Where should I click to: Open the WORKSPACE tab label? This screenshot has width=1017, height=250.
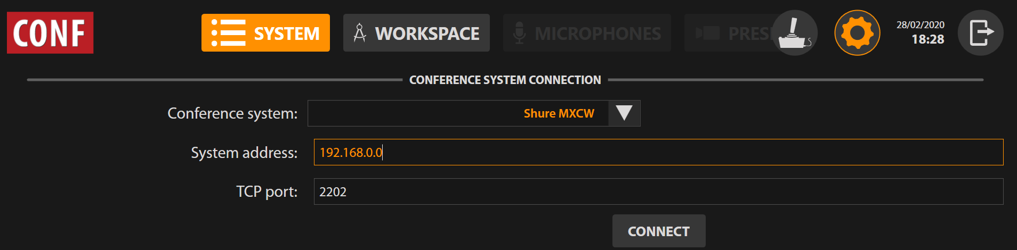[x=427, y=34]
